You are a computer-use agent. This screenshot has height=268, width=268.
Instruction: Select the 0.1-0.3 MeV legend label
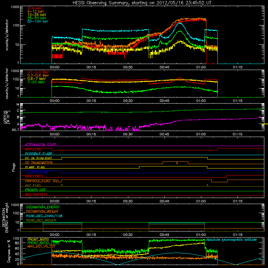[38, 72]
